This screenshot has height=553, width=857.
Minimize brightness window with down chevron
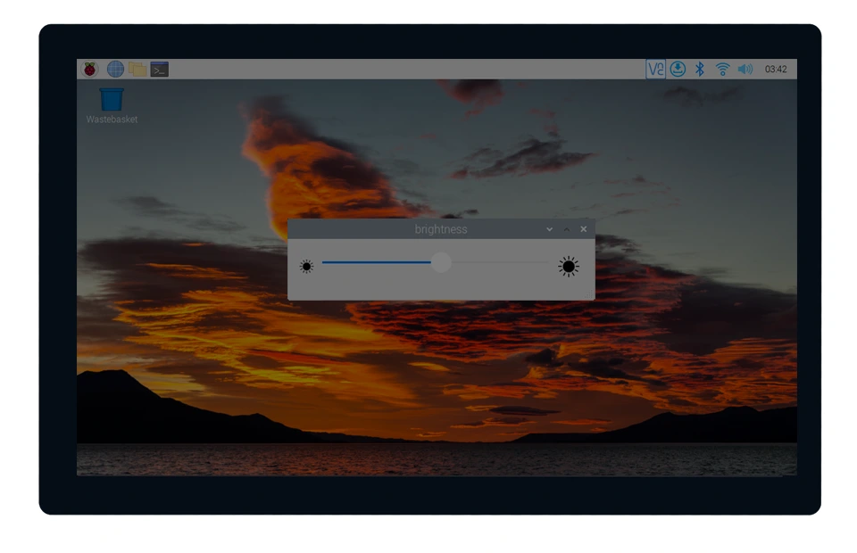tap(550, 229)
